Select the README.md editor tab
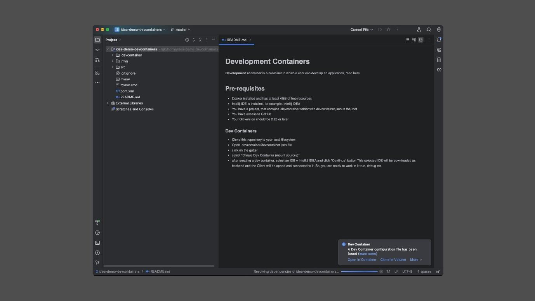Screen dimensions: 535x301 tap(236, 40)
